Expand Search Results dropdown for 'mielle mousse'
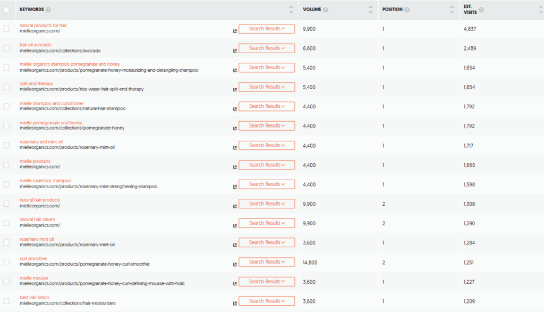 click(267, 282)
